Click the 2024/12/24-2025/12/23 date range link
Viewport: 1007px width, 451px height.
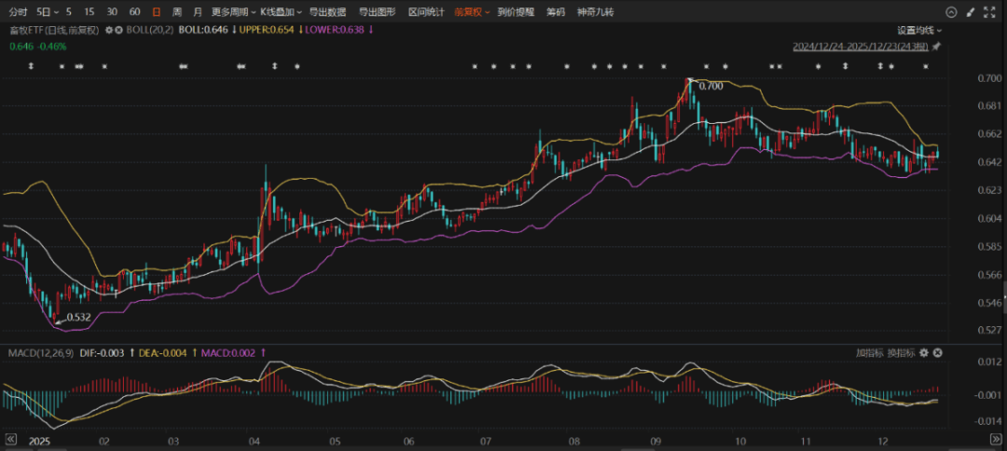860,46
